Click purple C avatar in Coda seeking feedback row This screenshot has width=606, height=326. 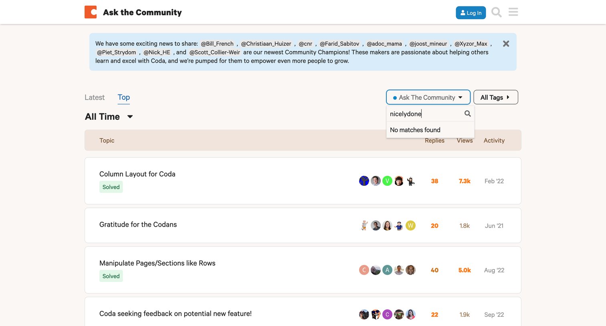point(387,314)
